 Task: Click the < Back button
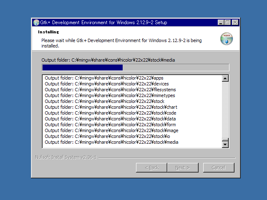pyautogui.click(x=151, y=167)
